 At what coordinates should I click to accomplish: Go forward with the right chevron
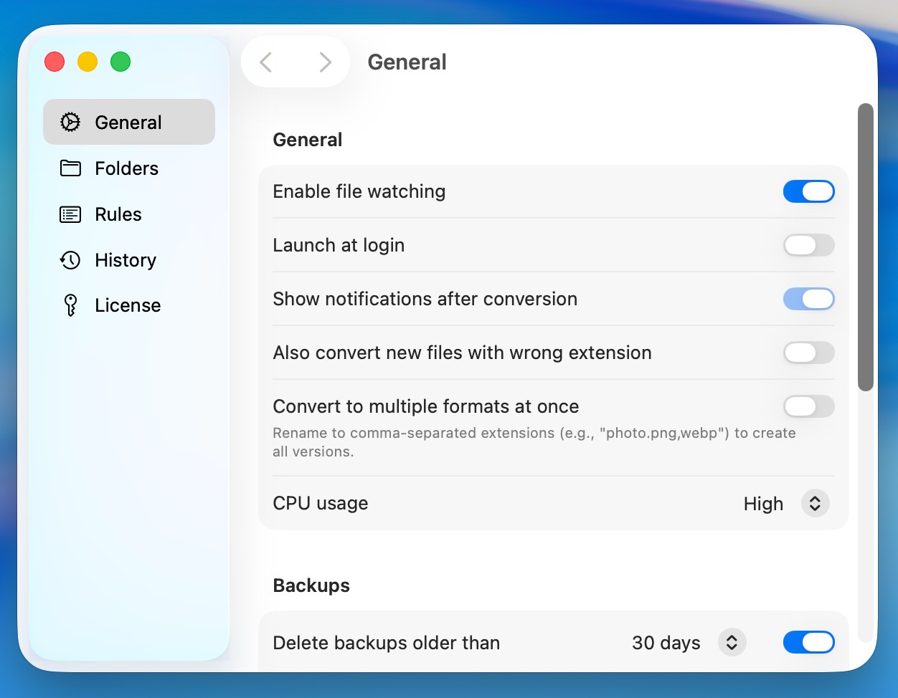tap(325, 62)
